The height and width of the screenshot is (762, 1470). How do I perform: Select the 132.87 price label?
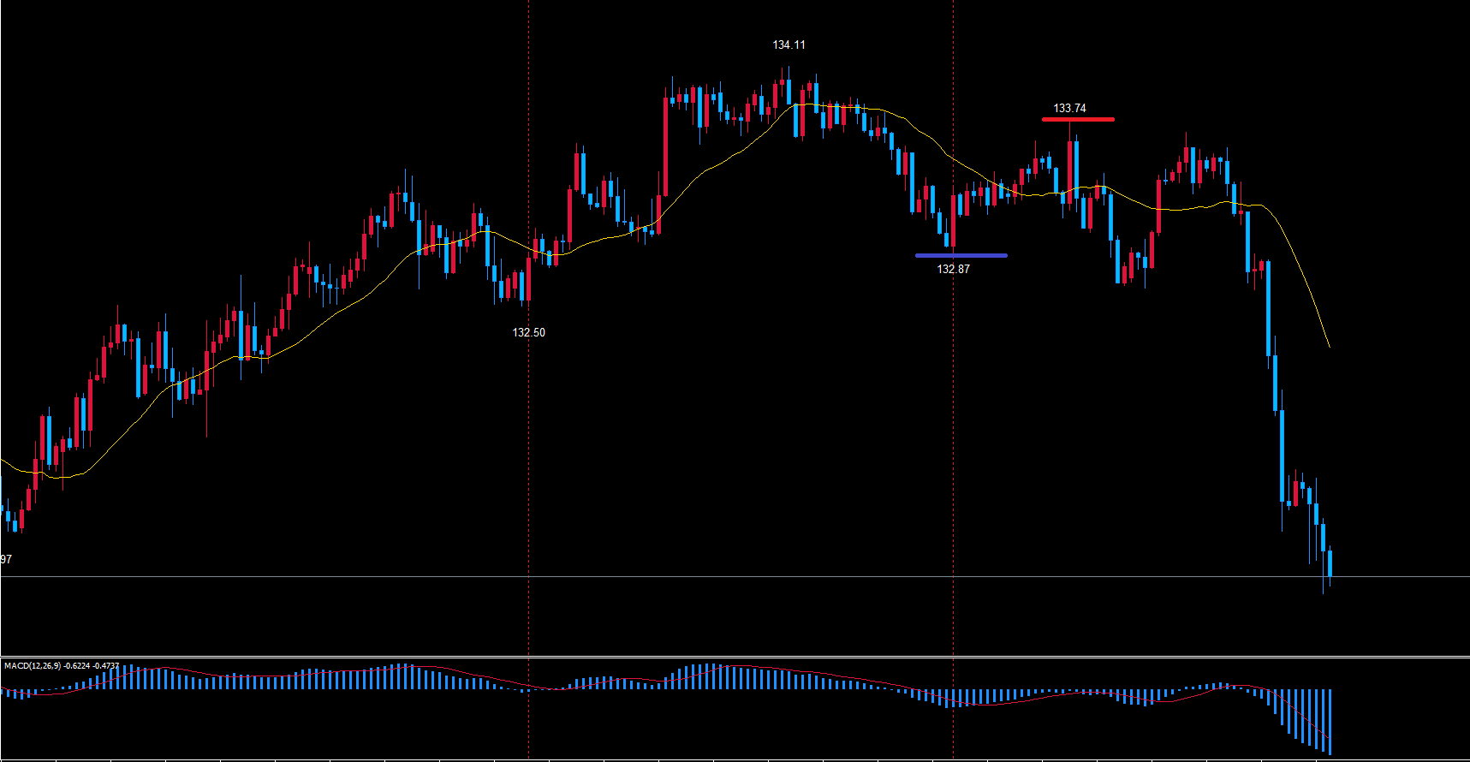[953, 269]
